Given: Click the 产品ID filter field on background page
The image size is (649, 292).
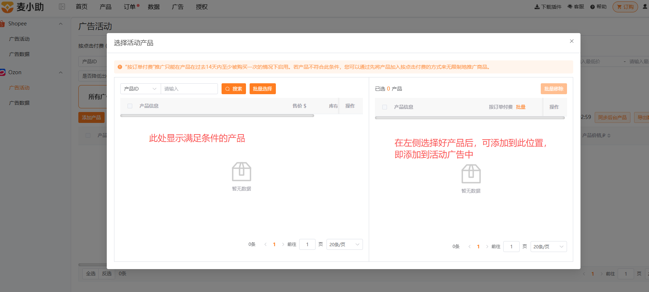Looking at the screenshot, I should 93,61.
